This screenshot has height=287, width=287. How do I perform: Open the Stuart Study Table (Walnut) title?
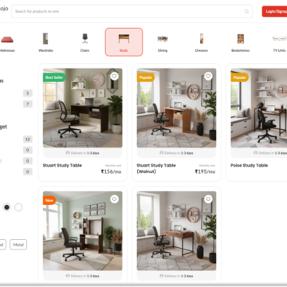tap(156, 168)
